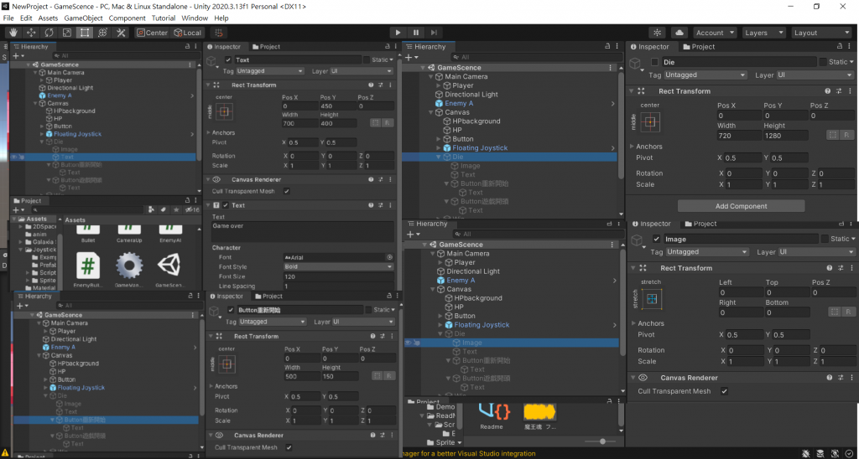
Task: Toggle Cull Transparent Mesh in Image inspector
Action: (x=724, y=391)
